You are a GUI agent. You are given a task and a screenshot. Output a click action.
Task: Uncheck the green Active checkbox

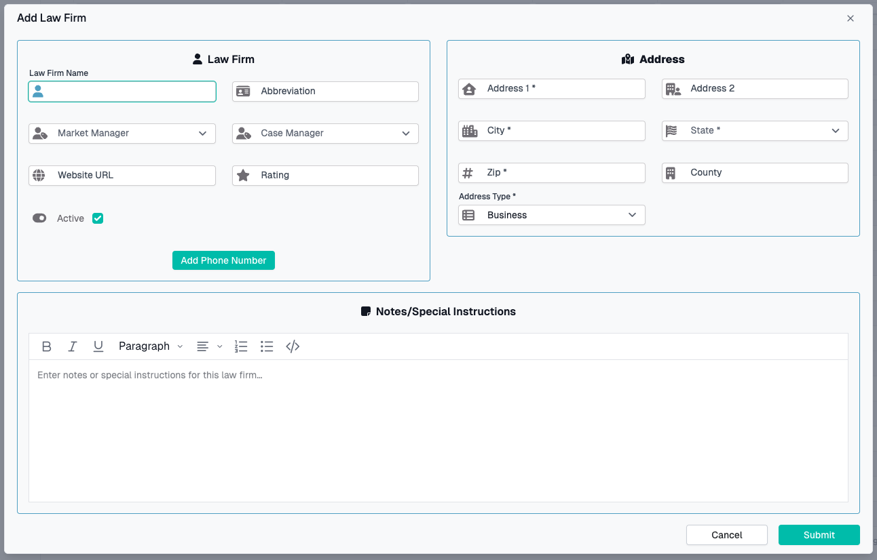97,218
